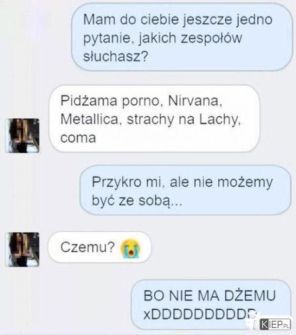Click the crying emoji in the Czemu message
This screenshot has width=296, height=335.
point(130,248)
